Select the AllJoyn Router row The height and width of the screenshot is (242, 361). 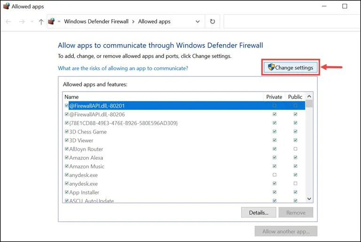(184, 149)
